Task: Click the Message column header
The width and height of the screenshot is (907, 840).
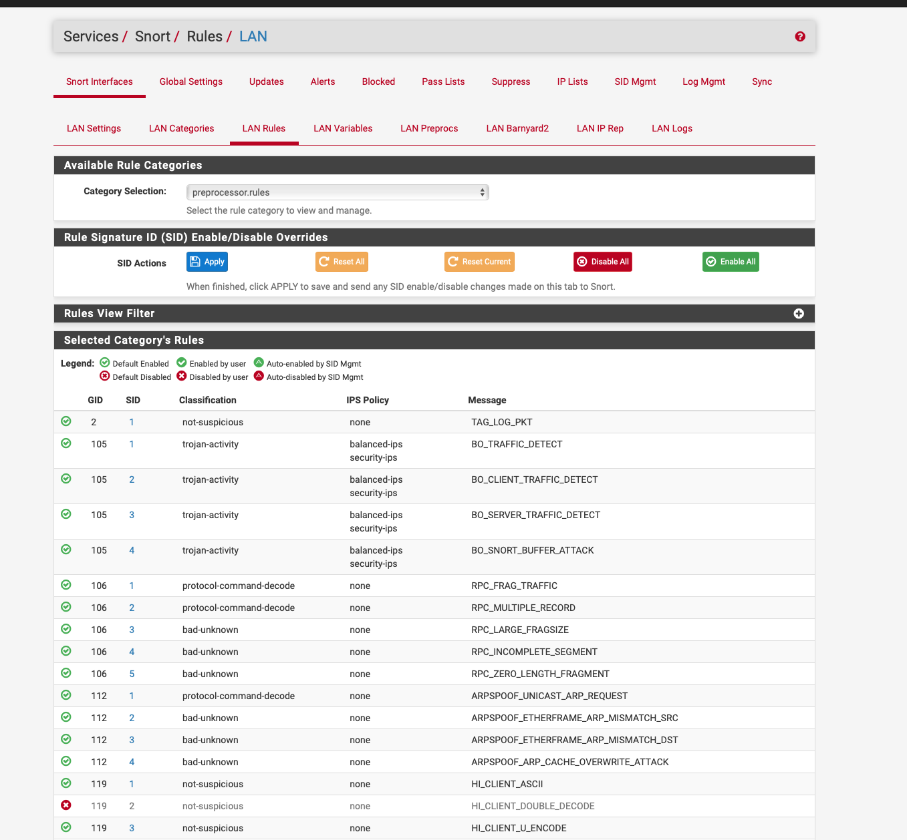Action: 487,400
